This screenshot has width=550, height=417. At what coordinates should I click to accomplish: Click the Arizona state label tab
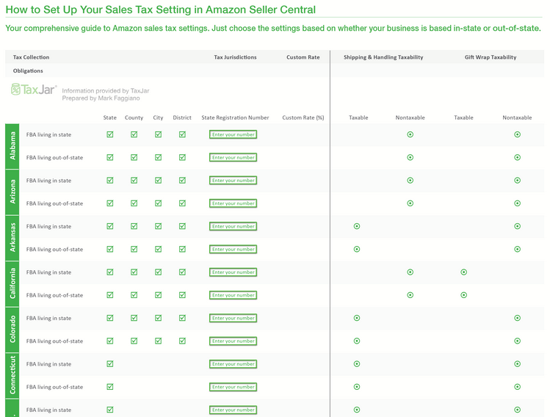coord(12,192)
